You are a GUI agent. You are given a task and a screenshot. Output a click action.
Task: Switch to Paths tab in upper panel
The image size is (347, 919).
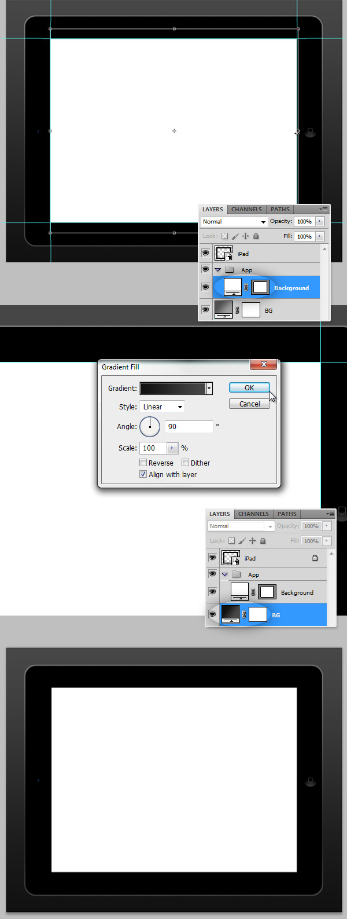click(x=280, y=209)
